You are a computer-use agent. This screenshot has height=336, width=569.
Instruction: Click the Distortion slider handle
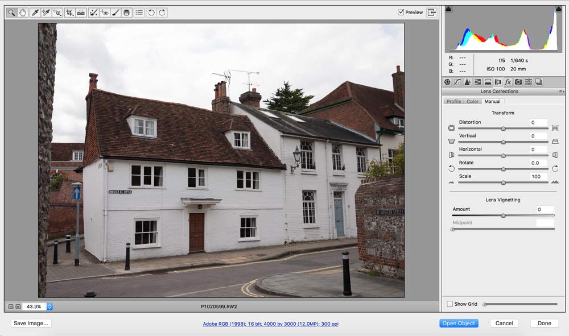tap(503, 128)
